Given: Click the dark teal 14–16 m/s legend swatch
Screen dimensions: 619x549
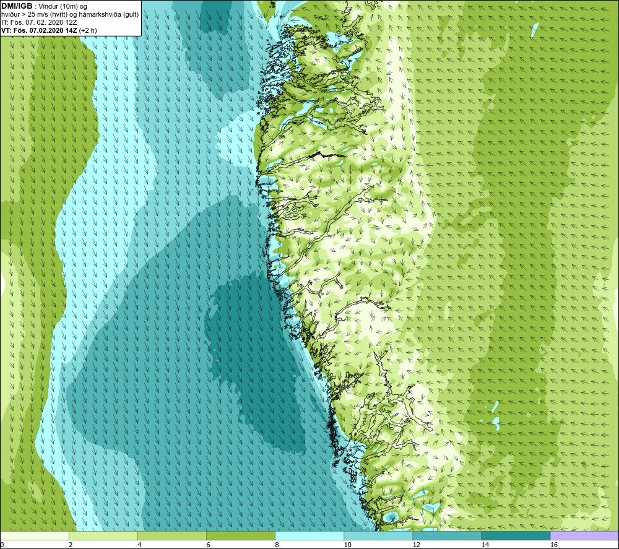Looking at the screenshot, I should (x=516, y=535).
